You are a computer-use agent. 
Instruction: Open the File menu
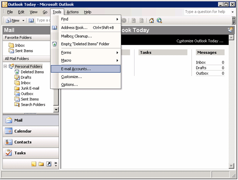click(x=10, y=12)
